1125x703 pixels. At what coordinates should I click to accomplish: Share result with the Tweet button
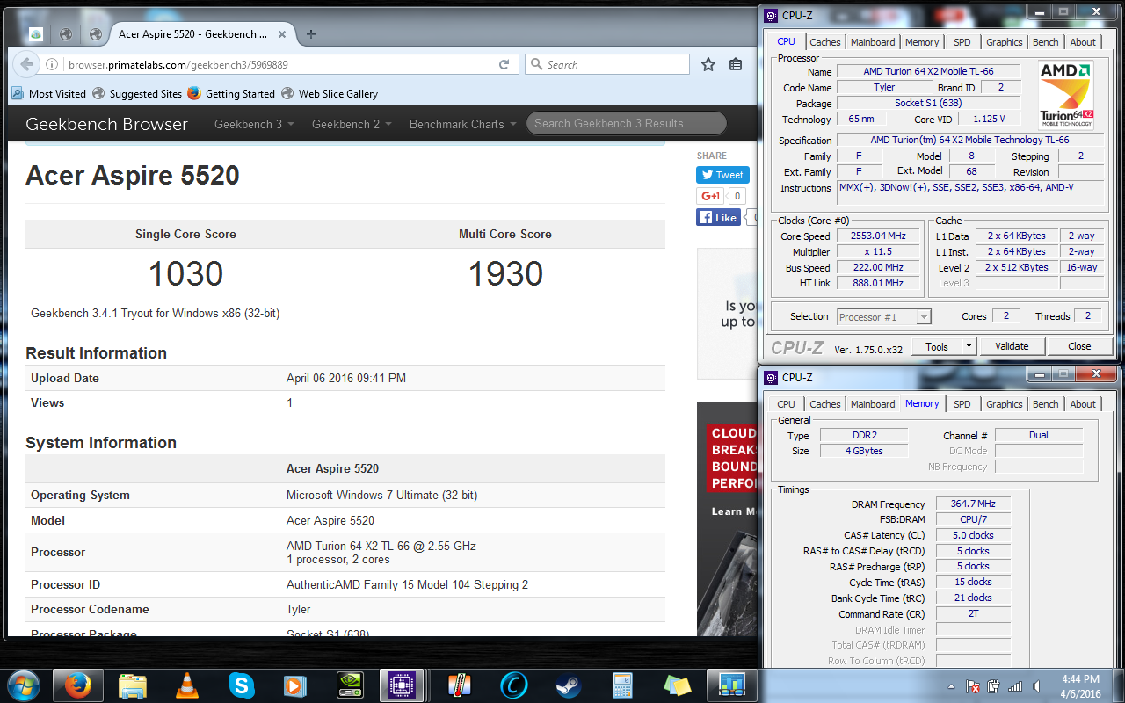click(722, 175)
